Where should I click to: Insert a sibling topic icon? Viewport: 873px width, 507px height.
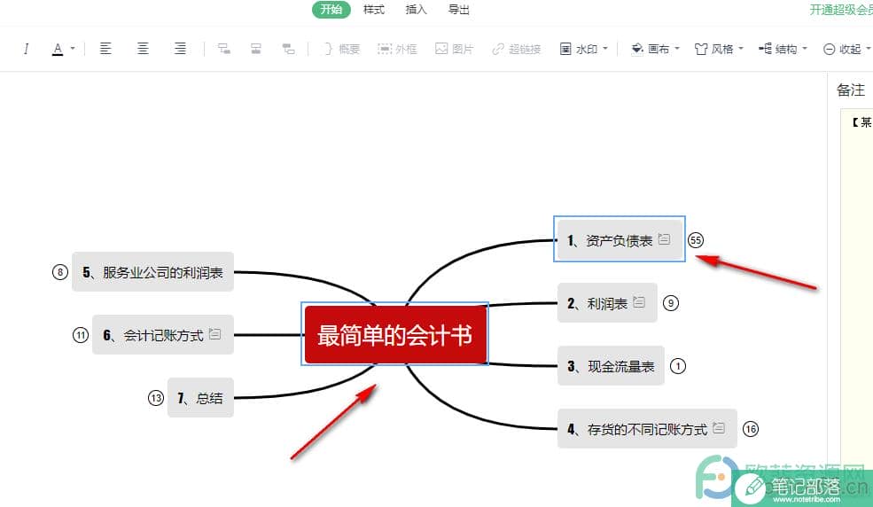coord(255,49)
